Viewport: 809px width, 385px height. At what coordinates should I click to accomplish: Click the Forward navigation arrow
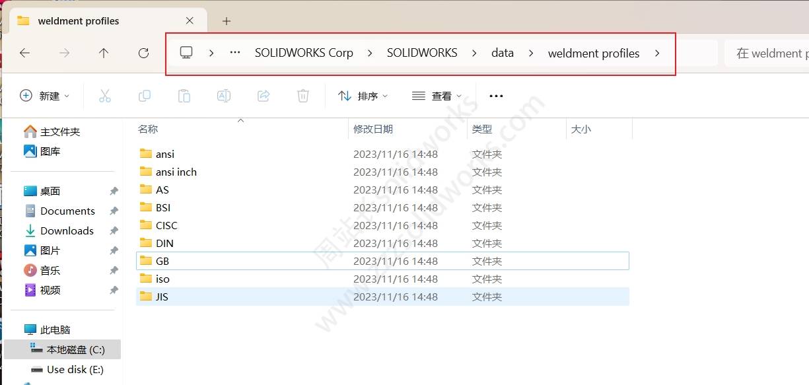[64, 53]
